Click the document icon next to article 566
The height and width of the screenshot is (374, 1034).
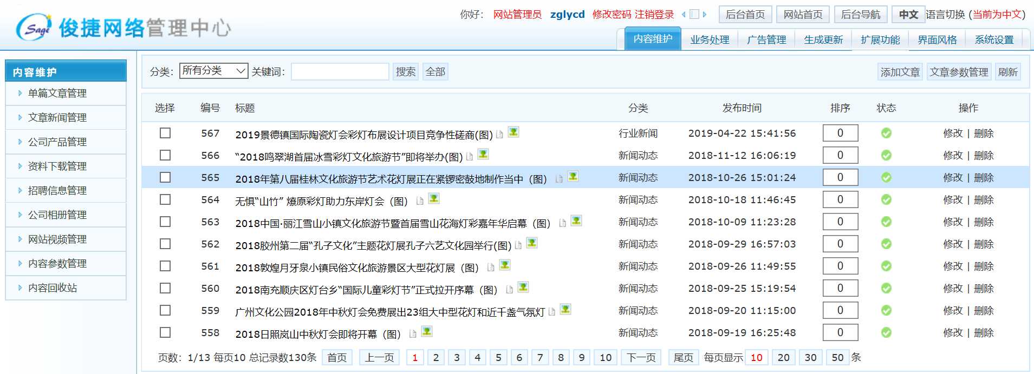pyautogui.click(x=470, y=157)
